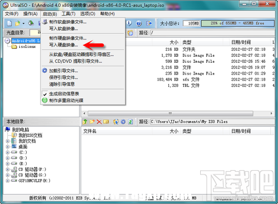
Task: Click the scrollbar left arrow
Action: click(85, 113)
